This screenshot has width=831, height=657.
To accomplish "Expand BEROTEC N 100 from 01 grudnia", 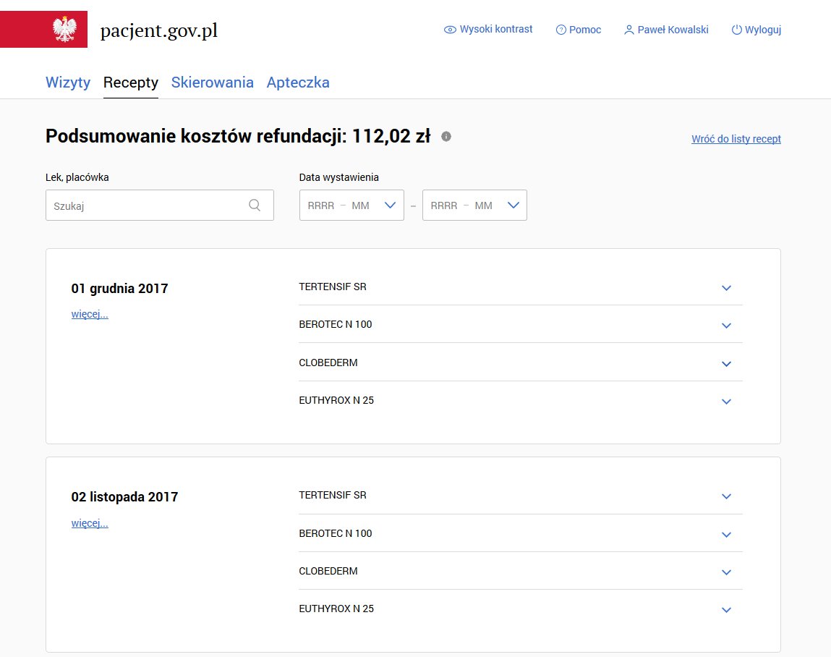I will [726, 326].
